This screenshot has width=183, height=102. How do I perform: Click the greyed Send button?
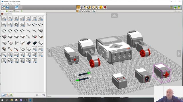178,11
